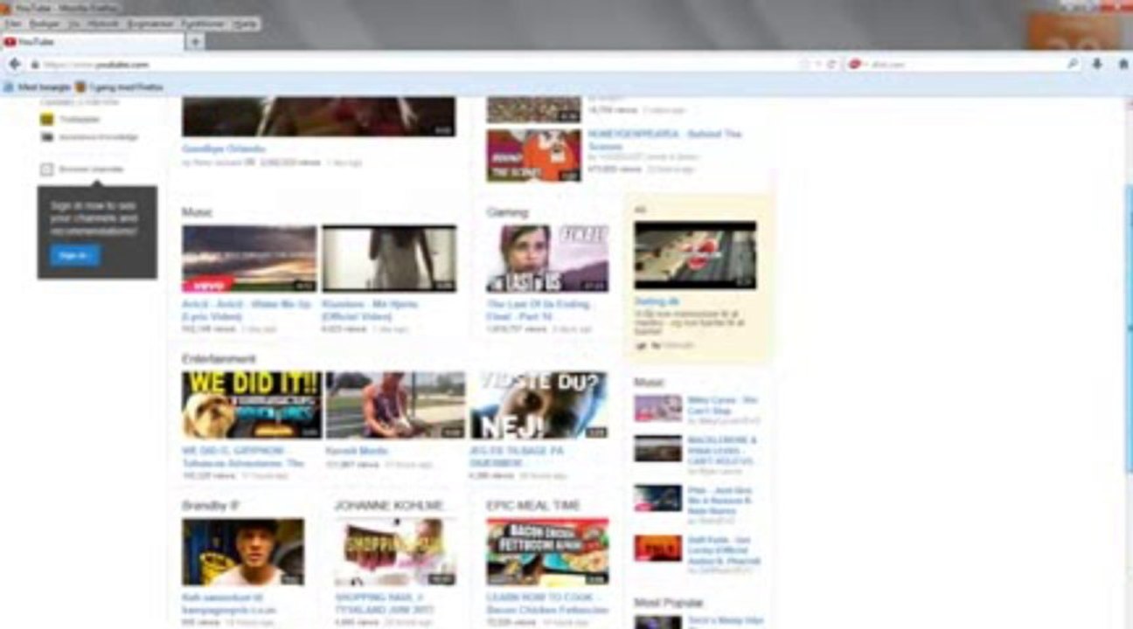Click the SHOPPING HAUL video thumbnail
Screen dimensions: 1133x629
pos(395,552)
